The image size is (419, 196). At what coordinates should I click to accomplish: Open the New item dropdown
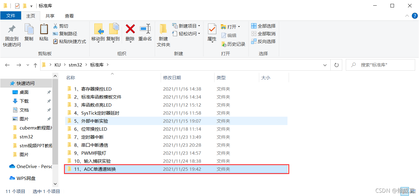point(186,26)
